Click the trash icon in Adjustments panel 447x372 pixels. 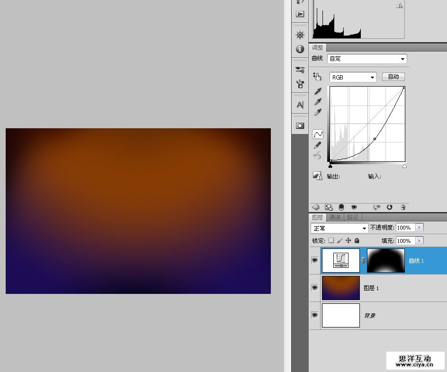(402, 207)
